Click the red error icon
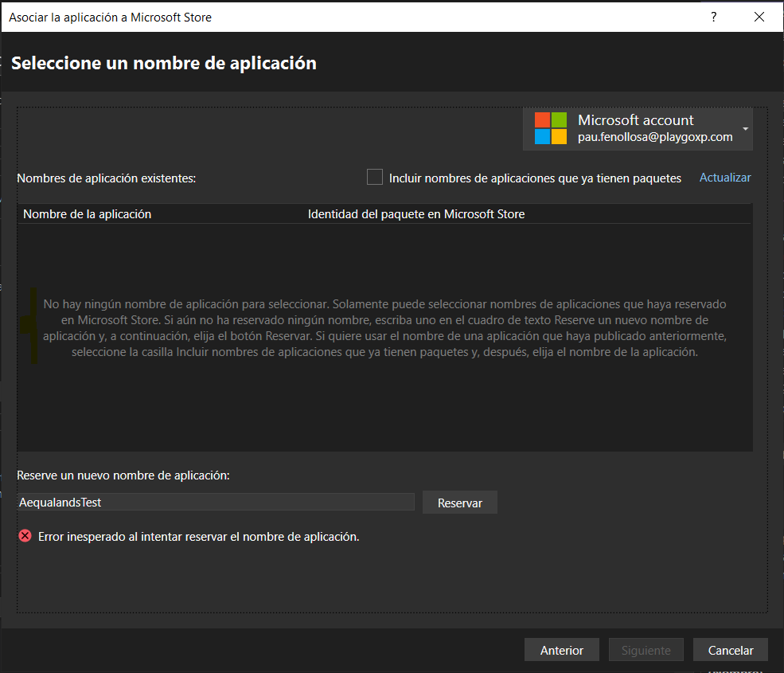The height and width of the screenshot is (673, 784). click(x=25, y=536)
